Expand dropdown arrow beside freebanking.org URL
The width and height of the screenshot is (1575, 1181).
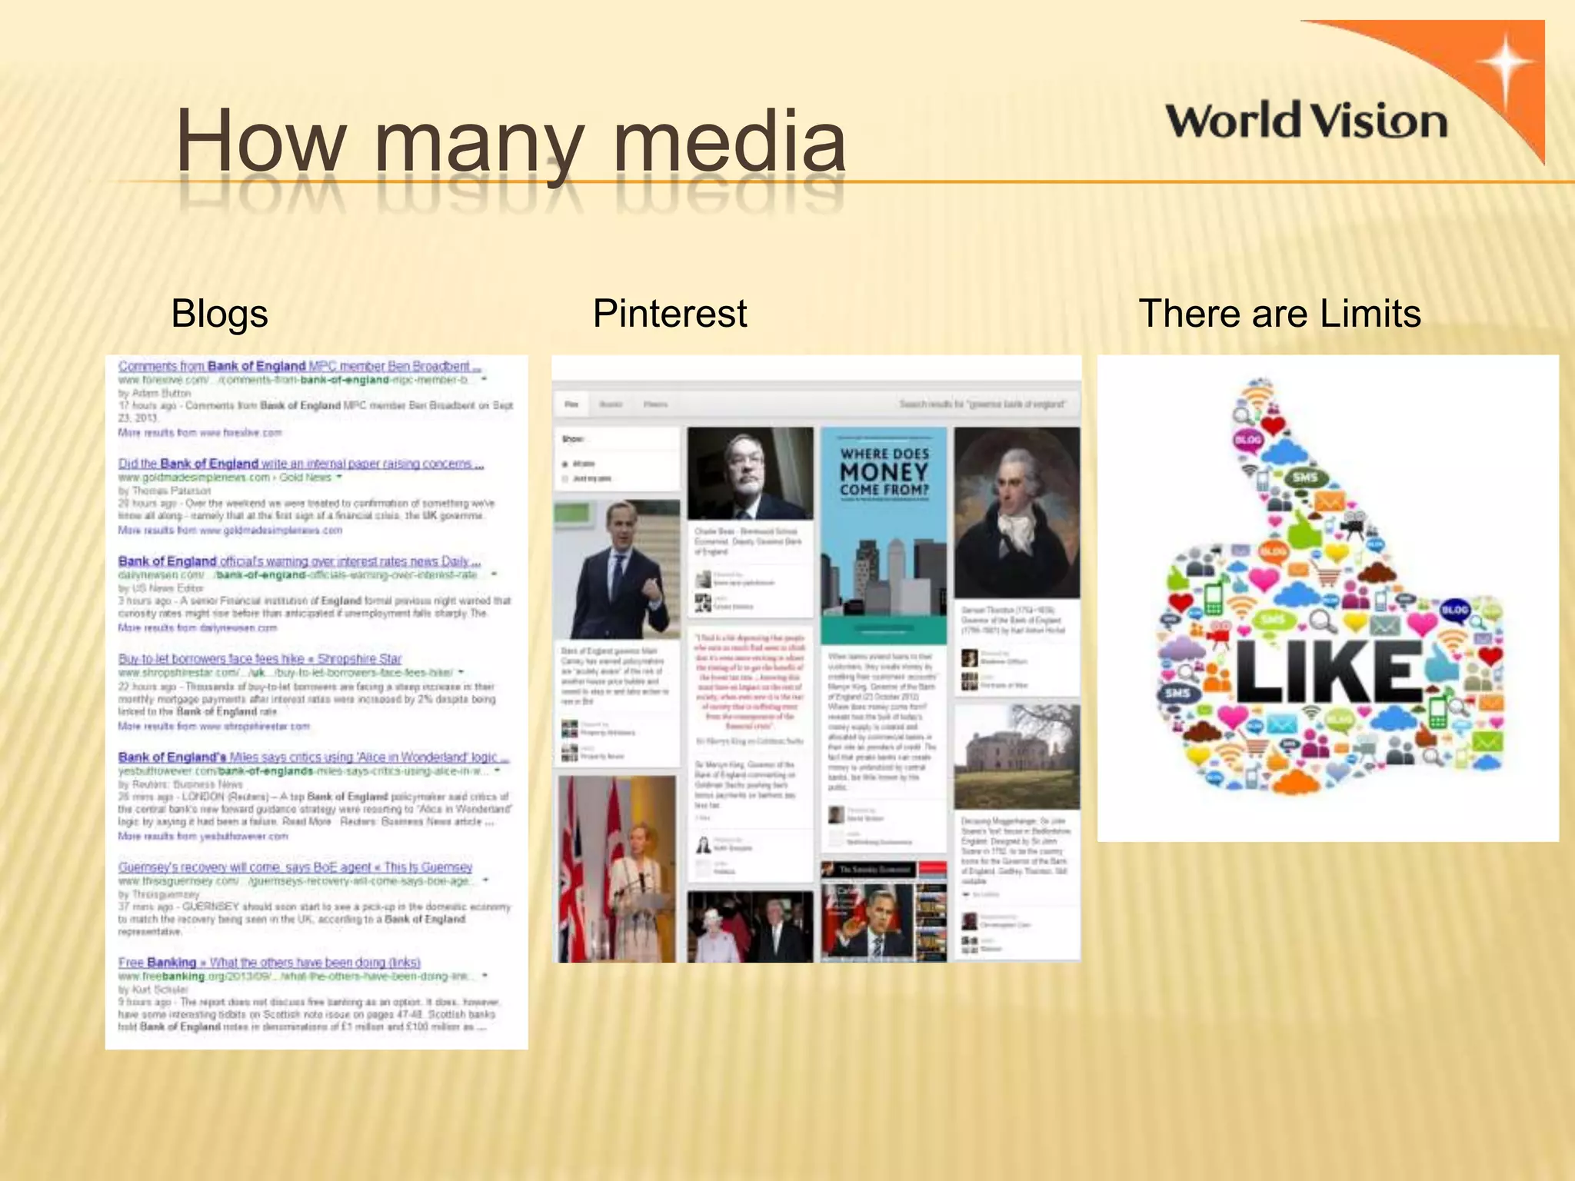484,976
